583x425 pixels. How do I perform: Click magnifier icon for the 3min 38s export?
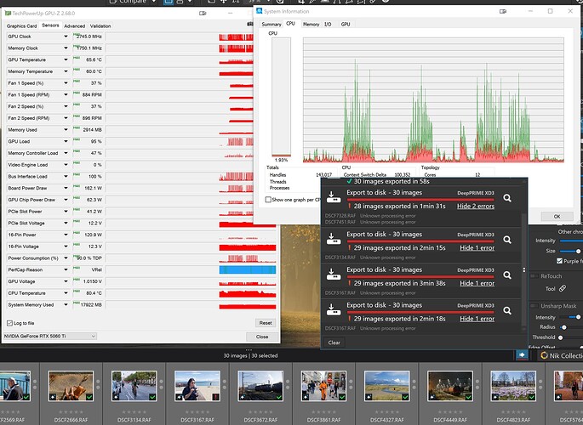coord(507,272)
